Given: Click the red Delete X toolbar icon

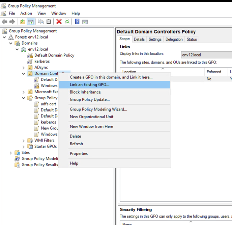Looking at the screenshot, I should click(59, 22).
